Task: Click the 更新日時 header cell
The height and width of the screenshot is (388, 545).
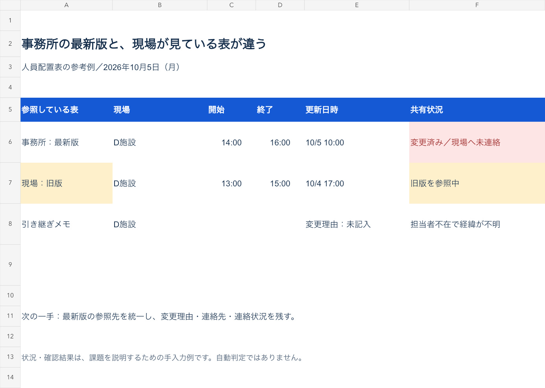Action: point(357,110)
